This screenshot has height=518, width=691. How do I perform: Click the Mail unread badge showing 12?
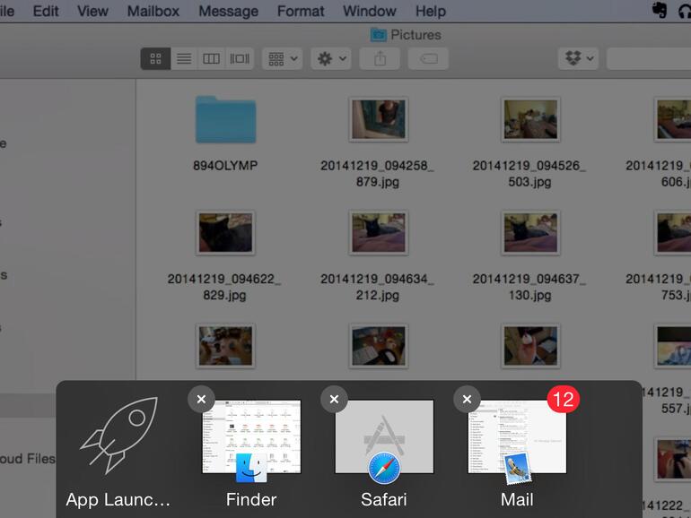564,399
